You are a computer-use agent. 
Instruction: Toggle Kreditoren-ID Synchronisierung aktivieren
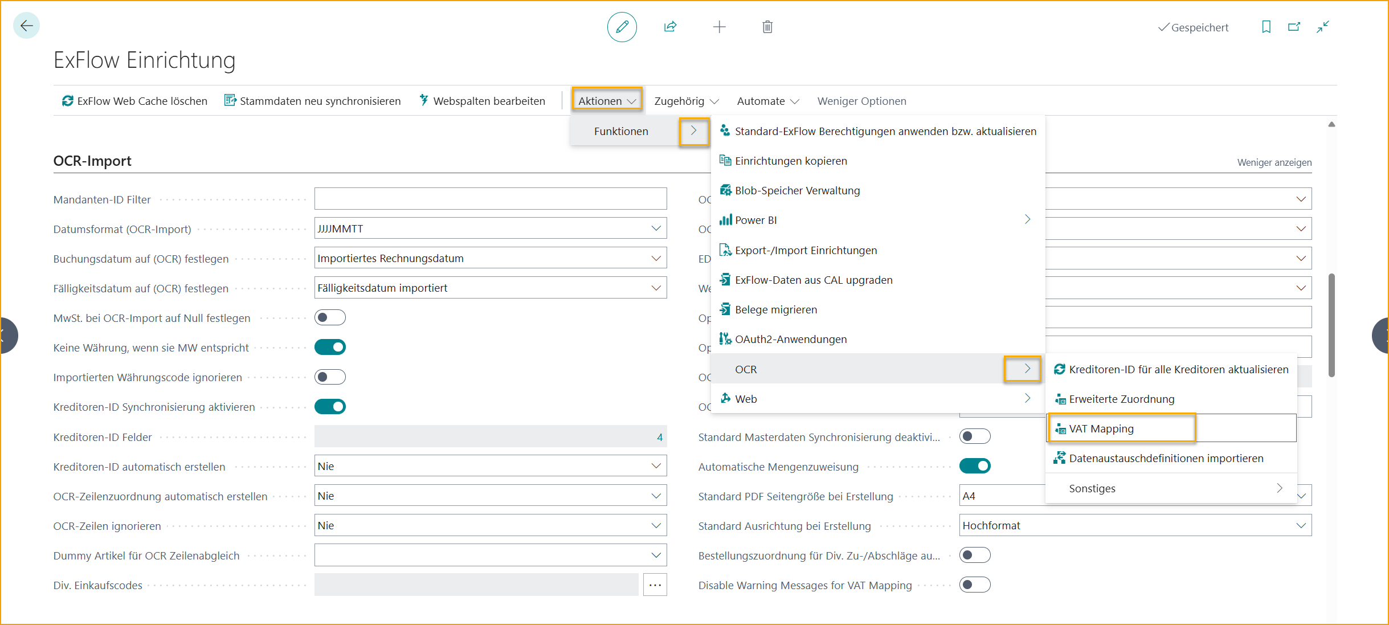point(330,406)
